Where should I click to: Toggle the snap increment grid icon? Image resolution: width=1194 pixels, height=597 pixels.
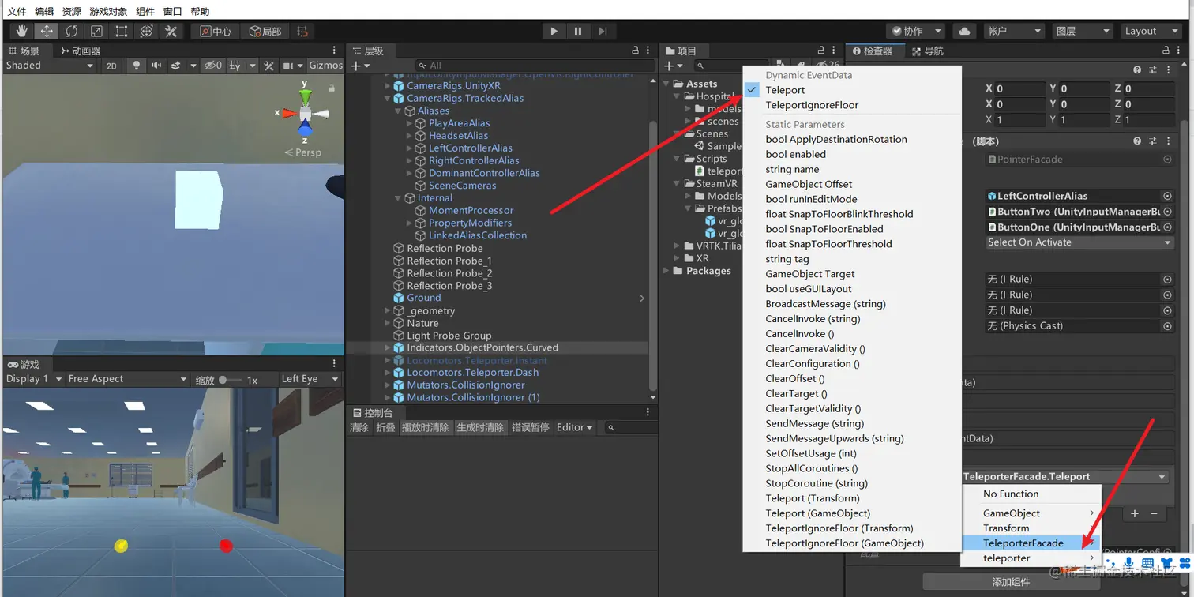302,31
